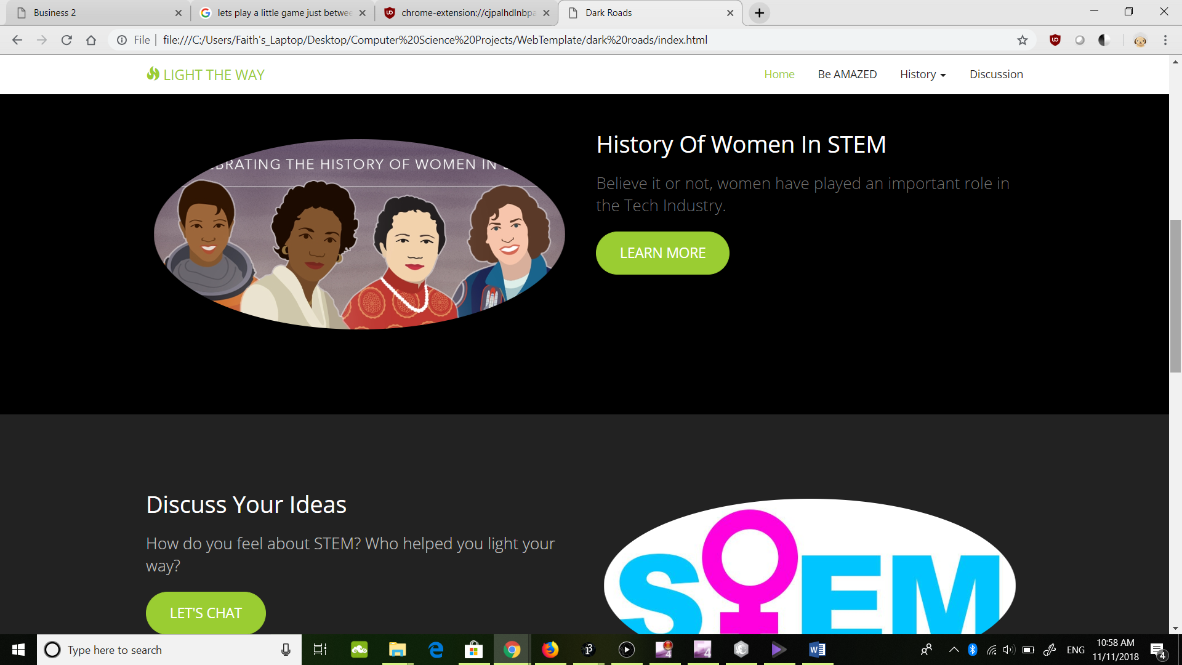
Task: Expand the History dropdown menu
Action: point(922,75)
